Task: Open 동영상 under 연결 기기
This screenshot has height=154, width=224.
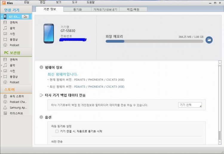Action: [x=14, y=40]
